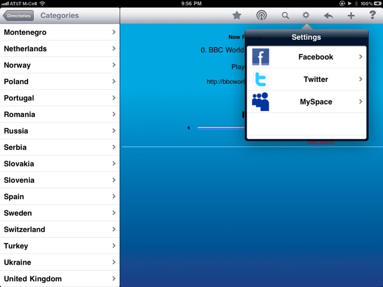The width and height of the screenshot is (383, 287).
Task: Select Sweden in the categories list
Action: point(60,213)
